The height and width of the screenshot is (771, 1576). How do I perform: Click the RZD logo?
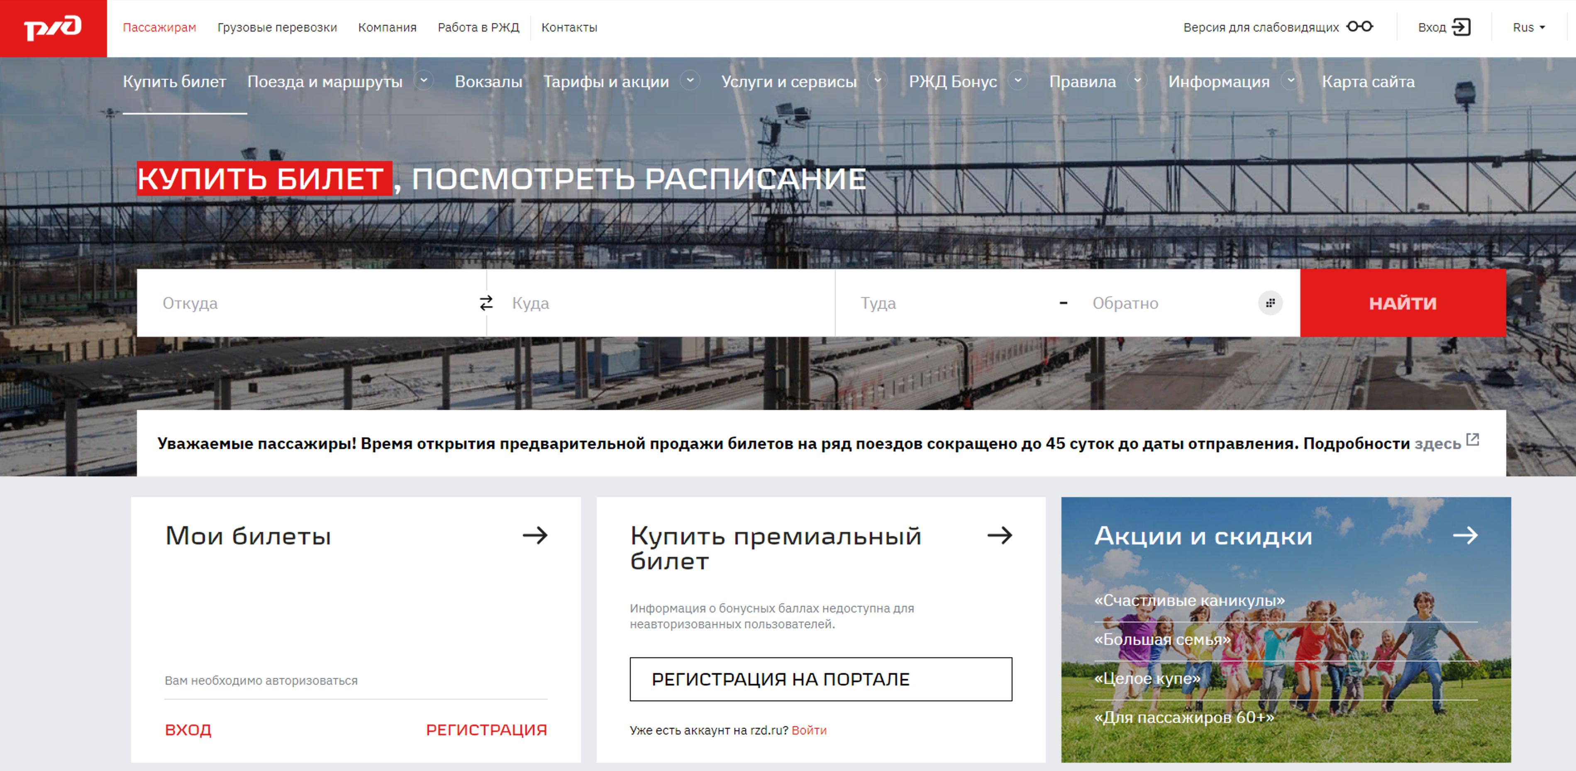(x=53, y=28)
